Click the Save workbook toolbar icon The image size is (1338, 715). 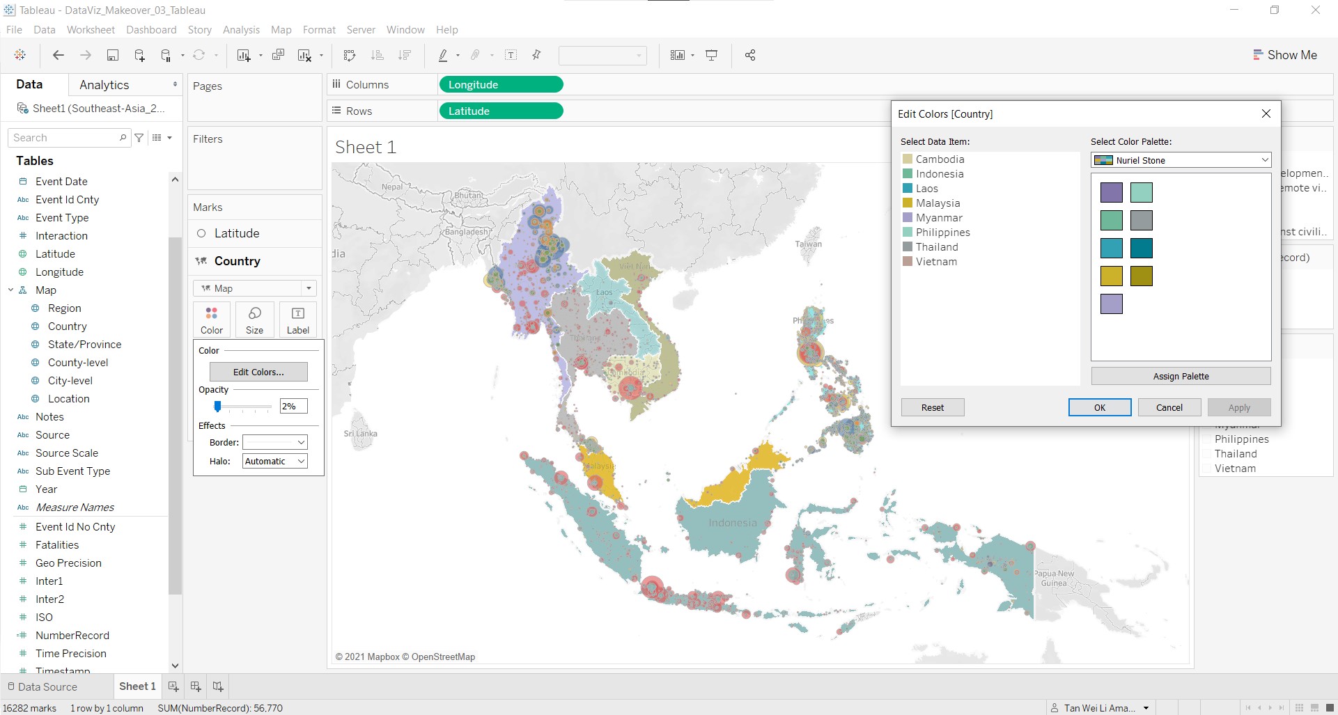pos(112,56)
